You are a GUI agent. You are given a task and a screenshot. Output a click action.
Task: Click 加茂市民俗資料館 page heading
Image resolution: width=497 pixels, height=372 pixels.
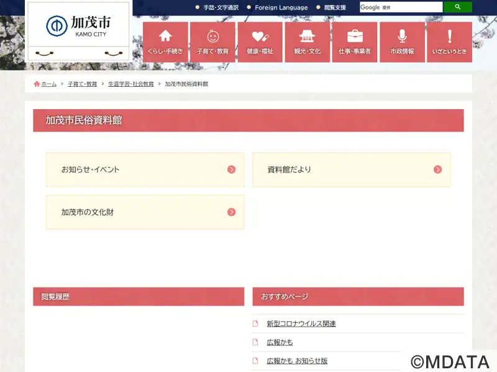point(84,120)
